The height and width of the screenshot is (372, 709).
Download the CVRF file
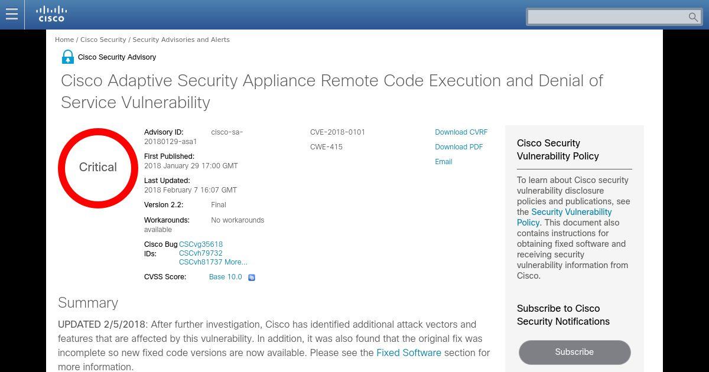[x=461, y=132]
